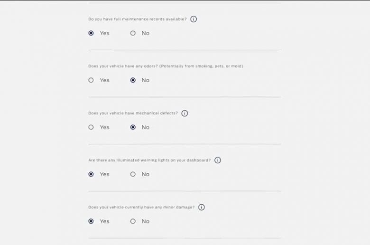Show info tooltip for mechanical defects question
Screen dimensions: 370x245
[185, 113]
